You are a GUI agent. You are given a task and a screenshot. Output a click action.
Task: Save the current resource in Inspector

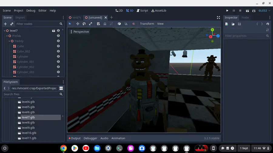(239, 24)
